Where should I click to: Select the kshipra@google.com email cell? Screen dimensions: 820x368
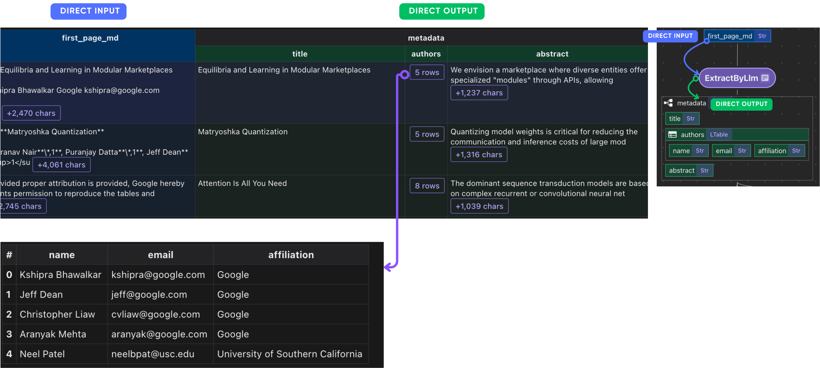pyautogui.click(x=158, y=275)
